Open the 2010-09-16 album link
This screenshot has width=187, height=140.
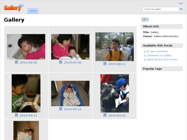73,109
